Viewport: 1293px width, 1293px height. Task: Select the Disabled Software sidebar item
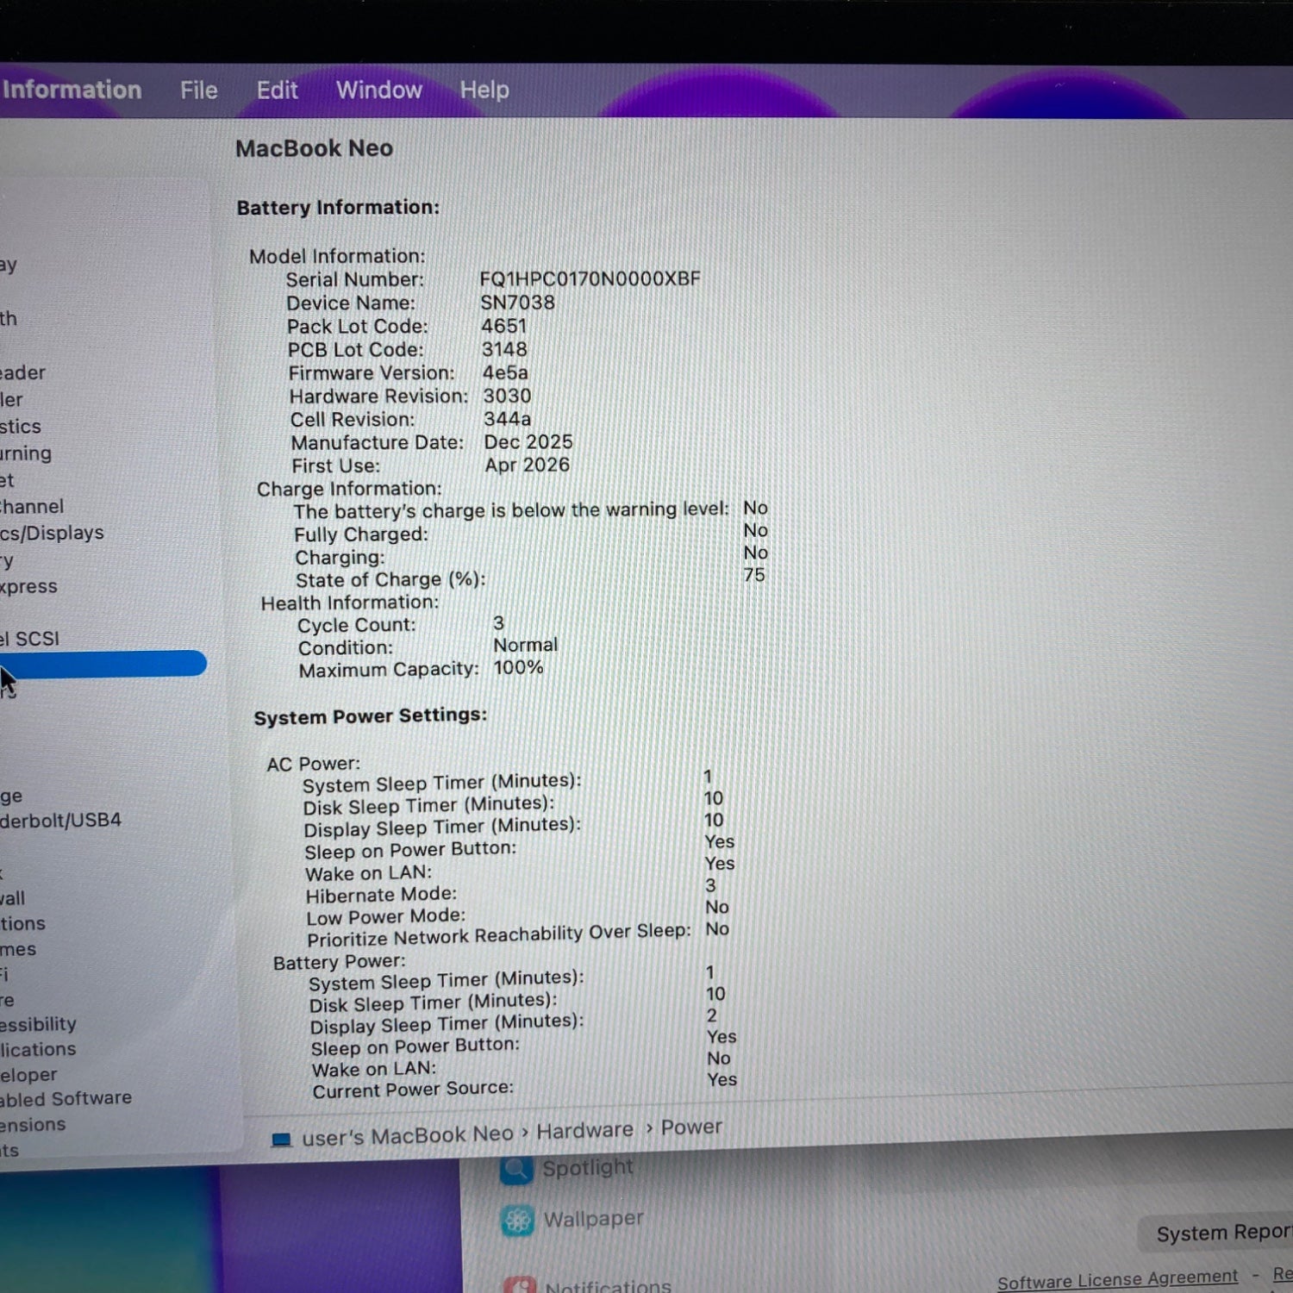[66, 1098]
